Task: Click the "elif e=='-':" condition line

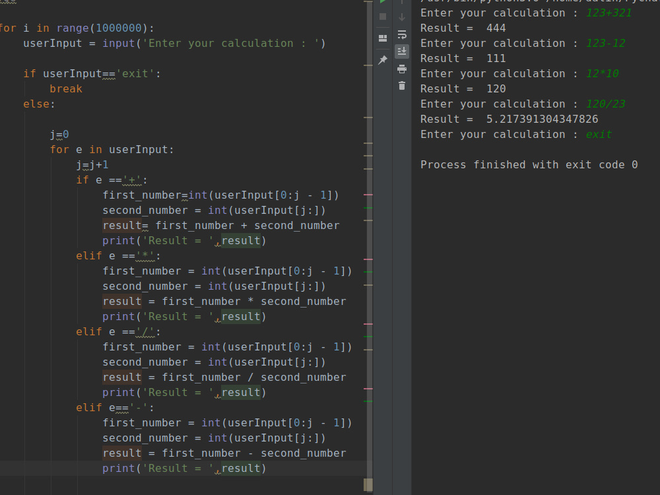Action: pos(115,407)
